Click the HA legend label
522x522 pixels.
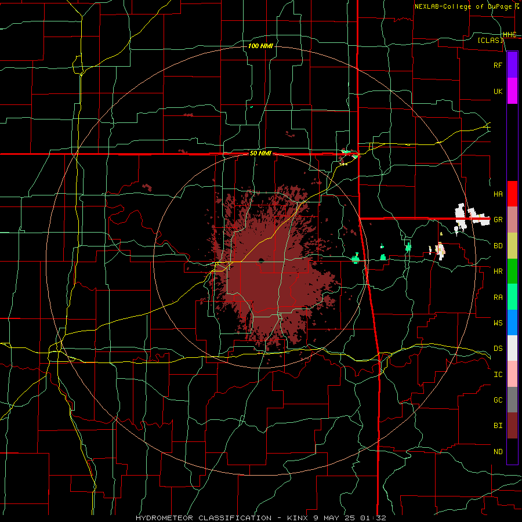coord(498,194)
